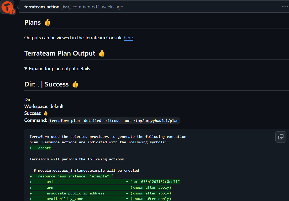Open the 'commented 2 weeks ago' timestamp

98,7
